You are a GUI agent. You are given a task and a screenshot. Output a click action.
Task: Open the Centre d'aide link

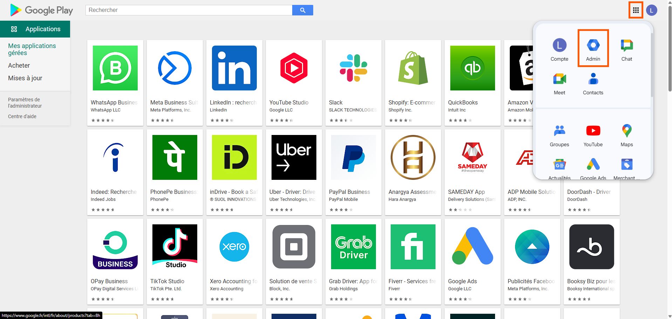[x=22, y=116]
